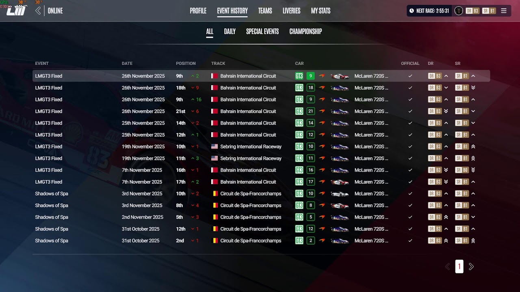Click "2nd November 2025" date cell
Image resolution: width=520 pixels, height=292 pixels.
point(143,217)
